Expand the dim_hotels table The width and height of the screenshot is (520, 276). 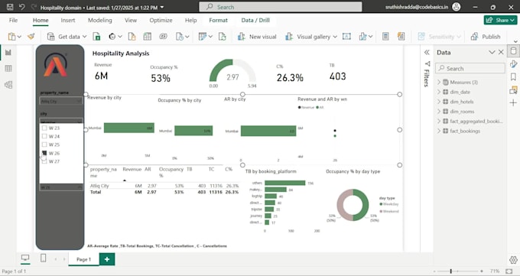439,102
